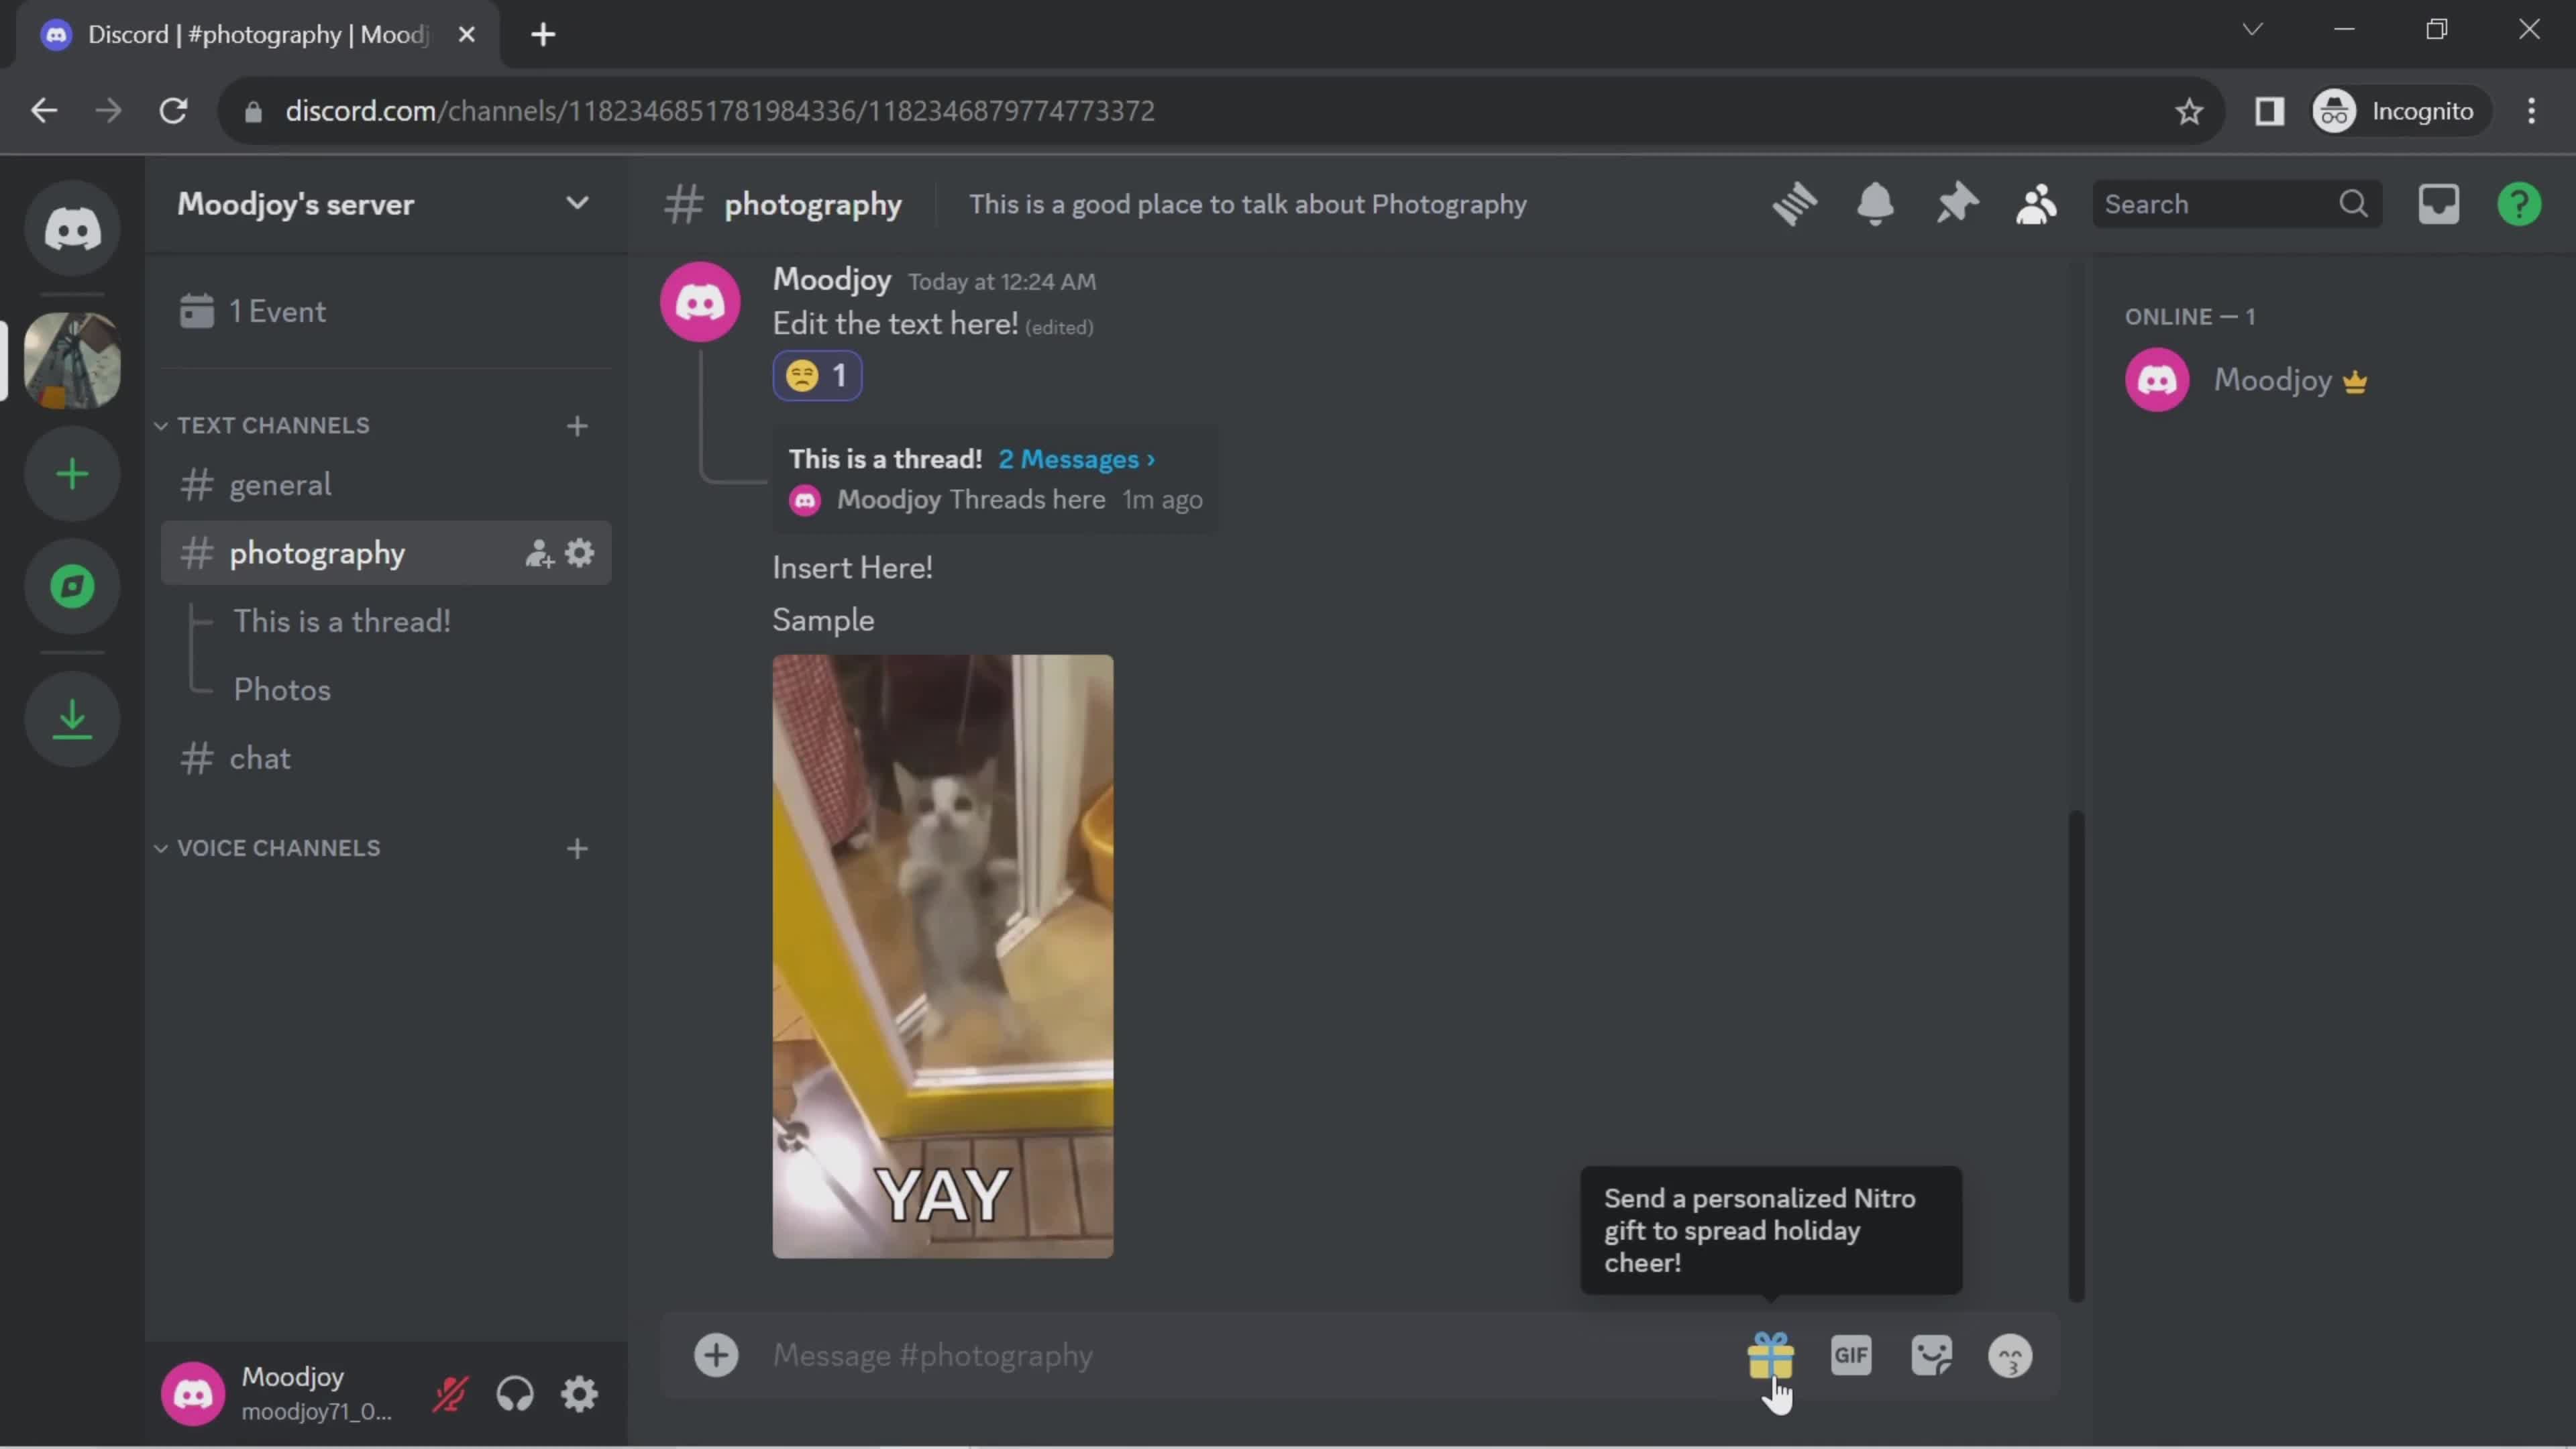Viewport: 2576px width, 1449px height.
Task: Toggle microphone mute in user panel
Action: (450, 1394)
